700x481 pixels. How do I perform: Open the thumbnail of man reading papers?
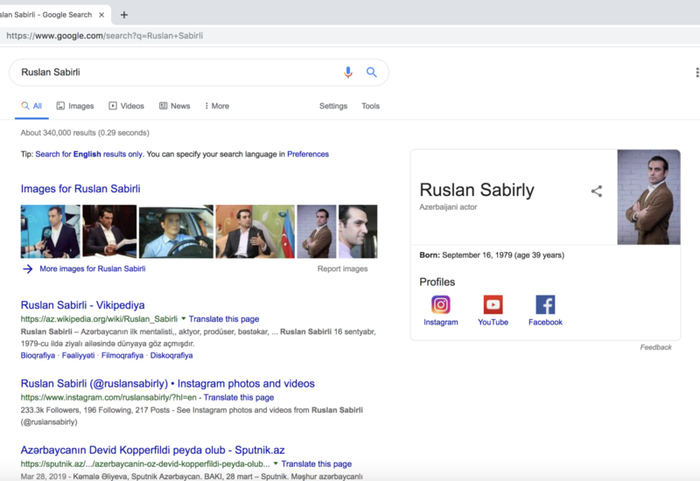coord(109,232)
